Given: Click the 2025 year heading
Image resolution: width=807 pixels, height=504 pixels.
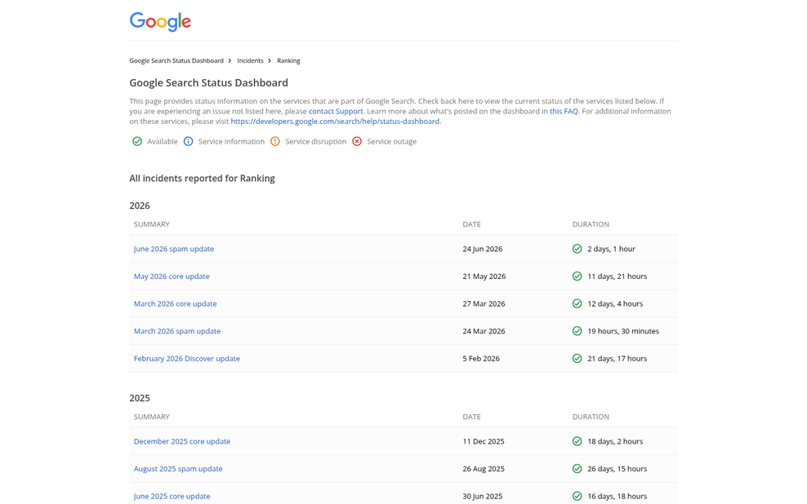Looking at the screenshot, I should point(140,398).
